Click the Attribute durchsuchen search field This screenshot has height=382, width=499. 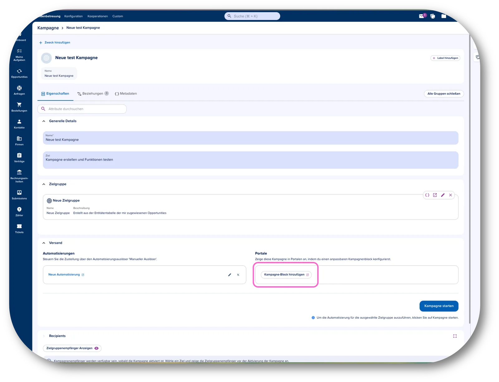[x=82, y=109]
